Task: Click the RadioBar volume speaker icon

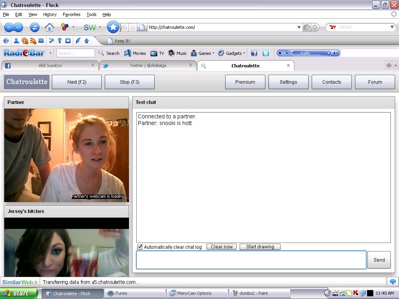Action: tap(336, 53)
